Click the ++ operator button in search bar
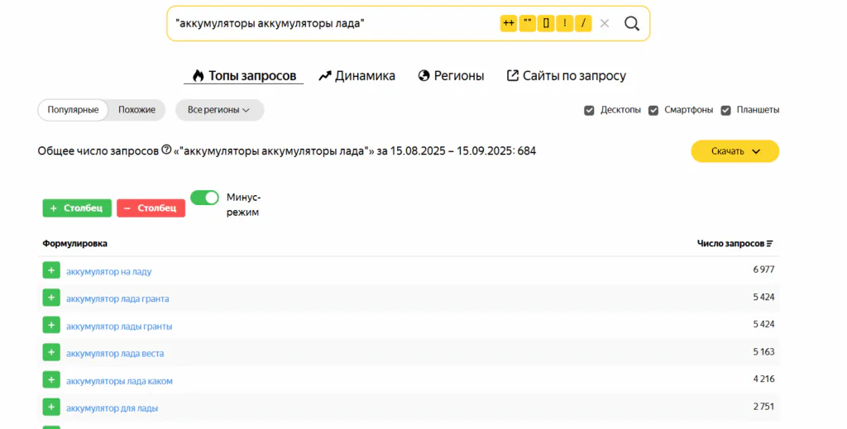 (x=509, y=23)
